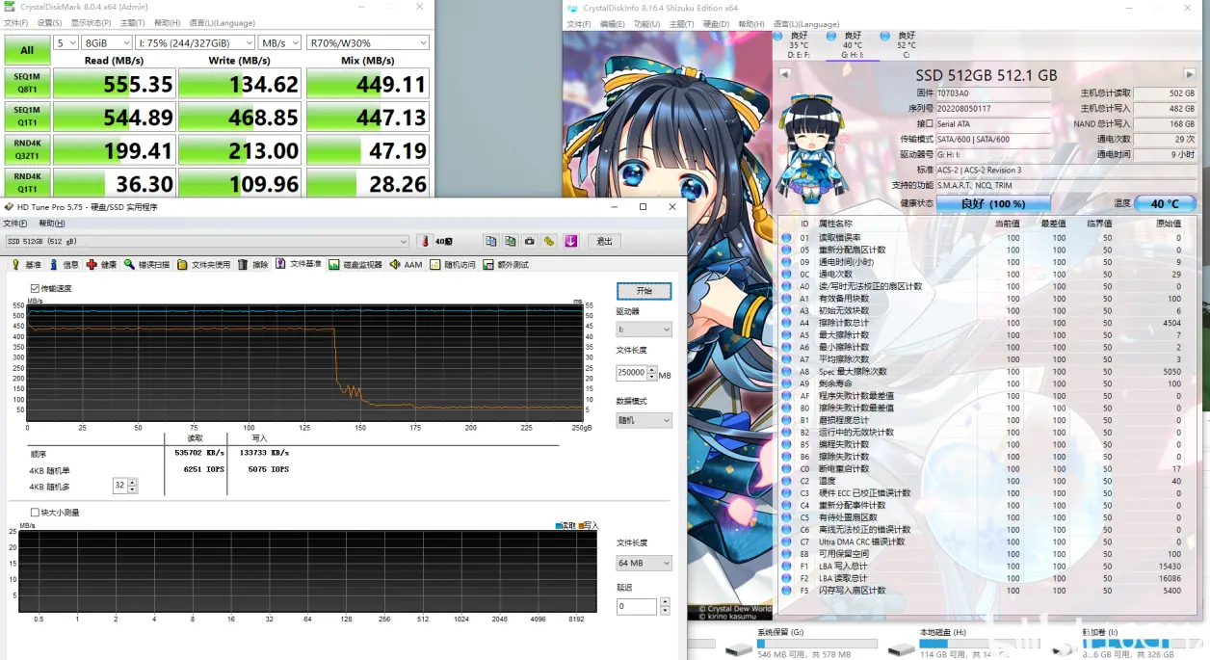Click the 4KB queue depth stepper showing 32
This screenshot has height=660, width=1210.
[125, 486]
